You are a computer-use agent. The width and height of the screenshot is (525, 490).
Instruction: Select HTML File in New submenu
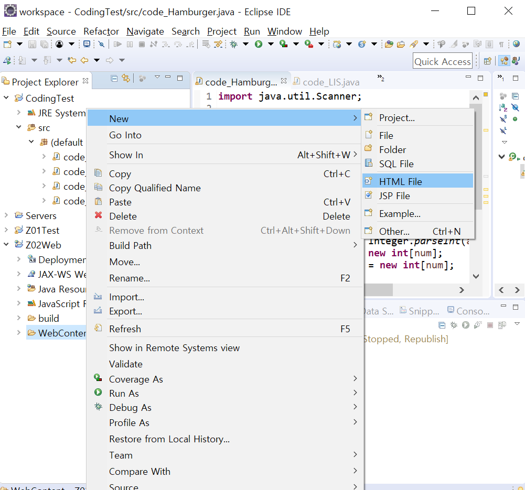point(417,181)
